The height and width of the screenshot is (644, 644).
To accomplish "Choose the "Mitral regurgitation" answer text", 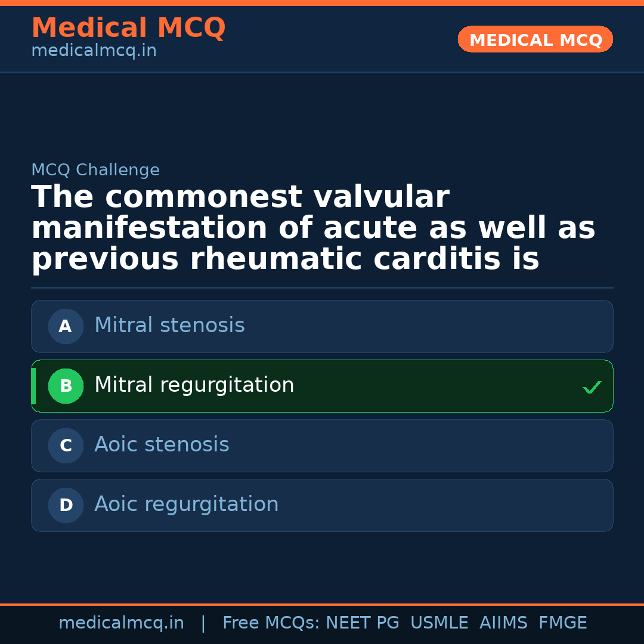I will pyautogui.click(x=194, y=385).
